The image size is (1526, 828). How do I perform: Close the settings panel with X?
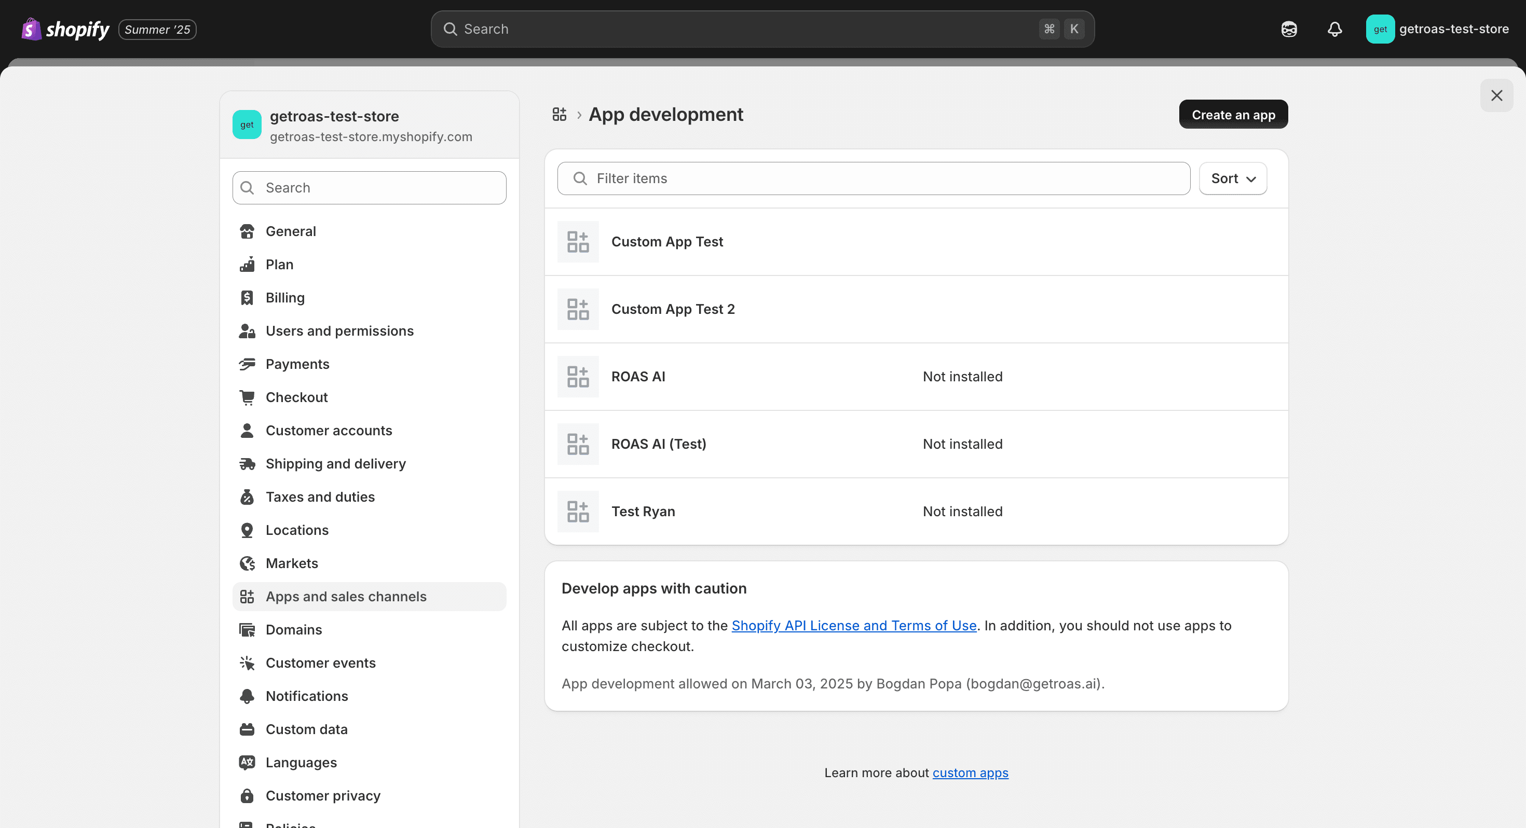pos(1496,95)
